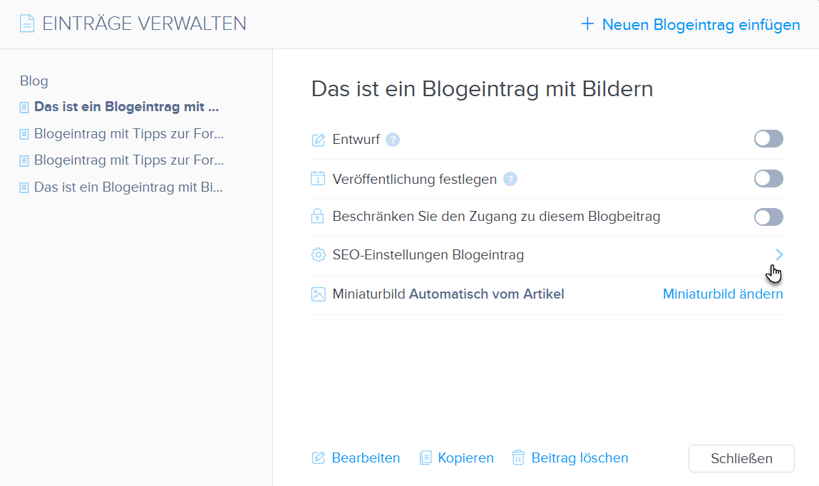This screenshot has width=819, height=486.
Task: Select first 'Blogeintrag mit Tipps zur For...' entry
Action: 129,134
